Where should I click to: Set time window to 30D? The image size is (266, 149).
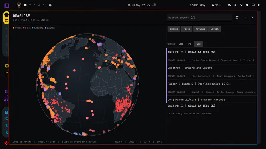(x=198, y=44)
